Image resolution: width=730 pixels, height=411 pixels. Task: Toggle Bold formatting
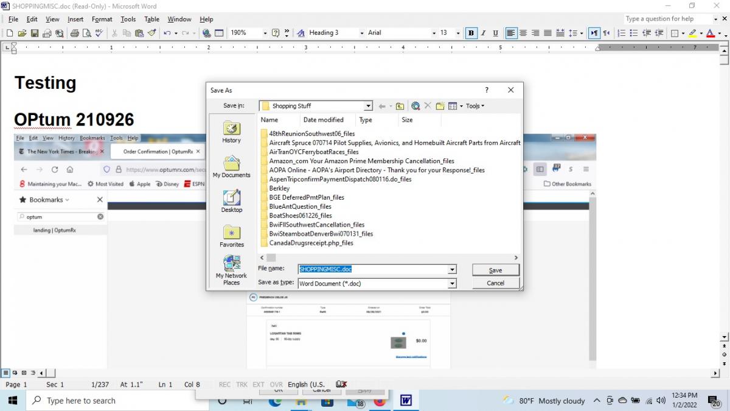tap(471, 33)
